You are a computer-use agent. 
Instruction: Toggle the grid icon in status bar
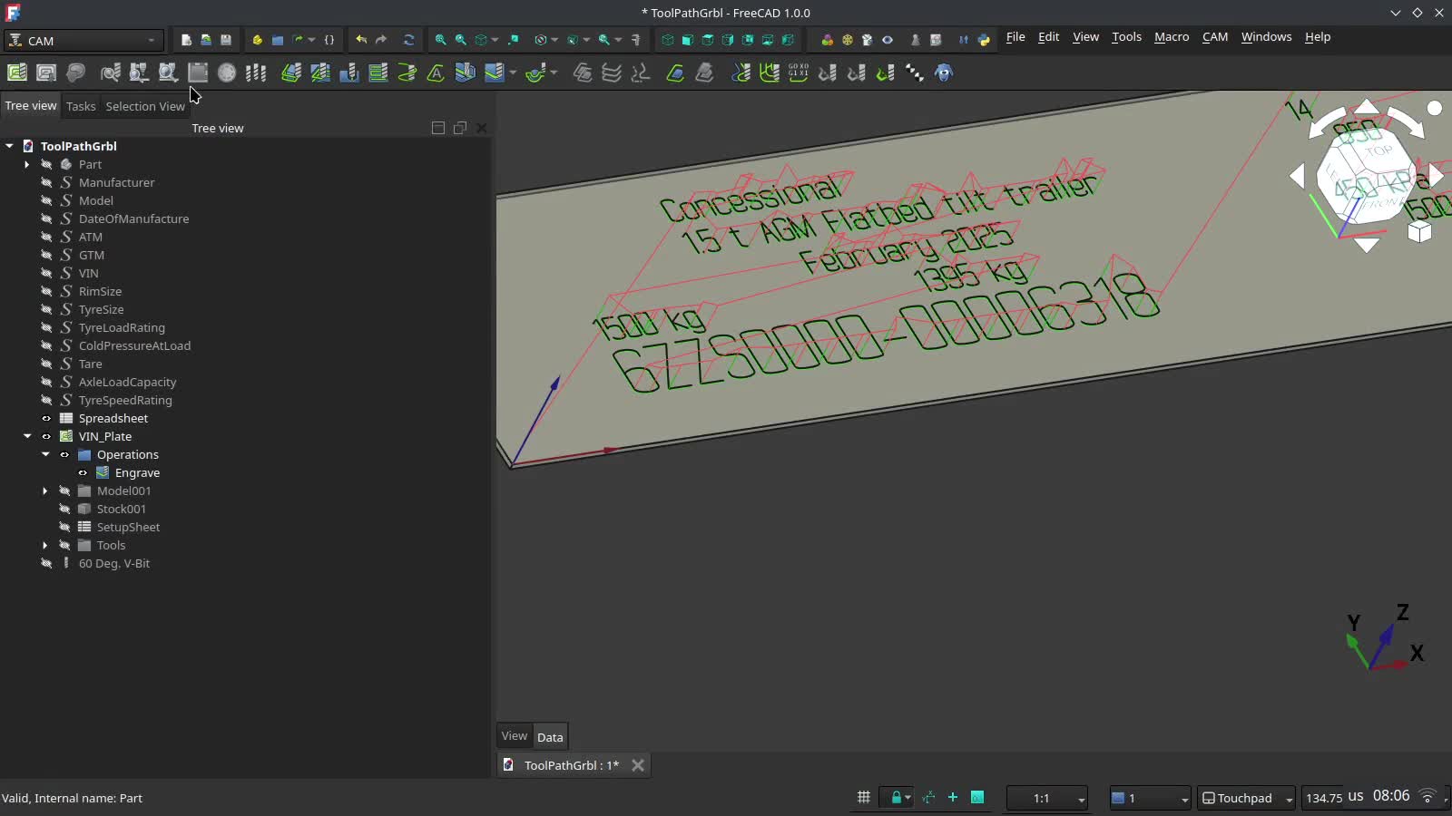tap(863, 798)
